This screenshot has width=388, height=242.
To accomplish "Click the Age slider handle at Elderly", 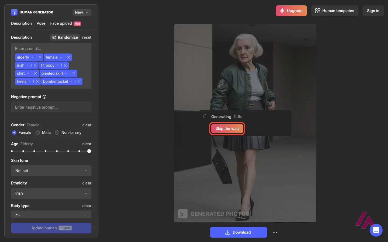I will [x=89, y=151].
